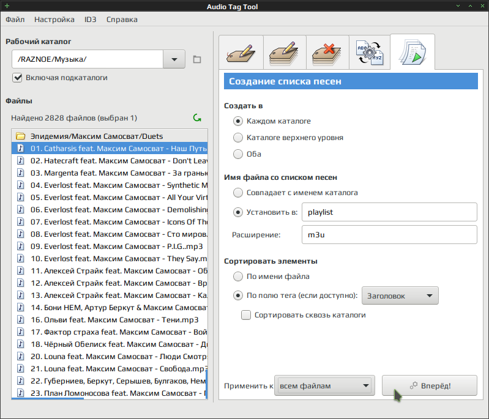
Task: Open the ID3 menu
Action: (91, 20)
